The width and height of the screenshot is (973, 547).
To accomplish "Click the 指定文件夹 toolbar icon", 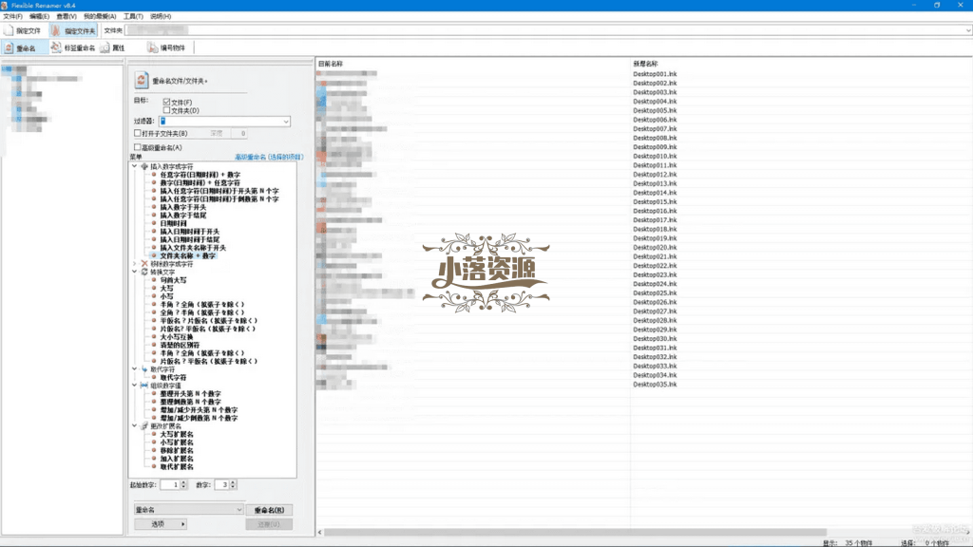I will pos(56,30).
